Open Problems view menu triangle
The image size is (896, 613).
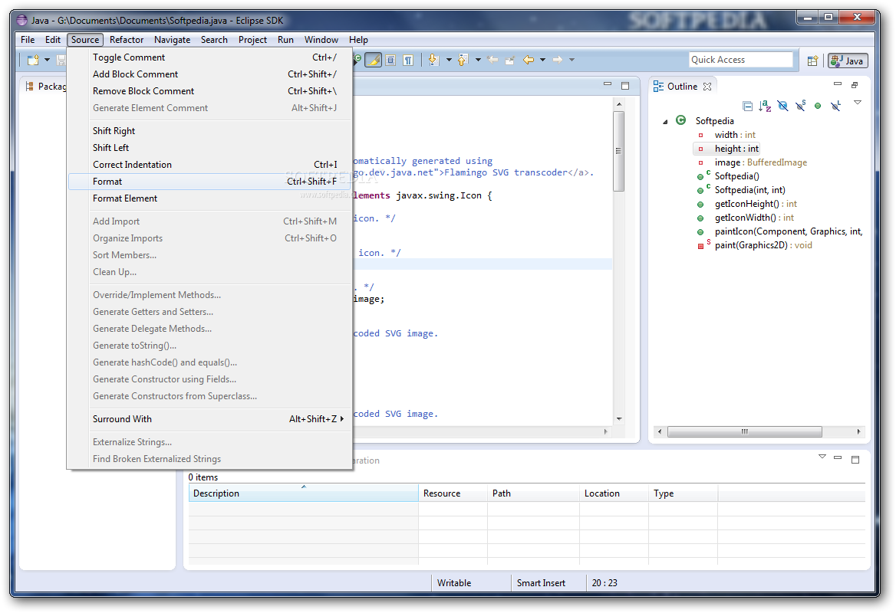(x=822, y=457)
